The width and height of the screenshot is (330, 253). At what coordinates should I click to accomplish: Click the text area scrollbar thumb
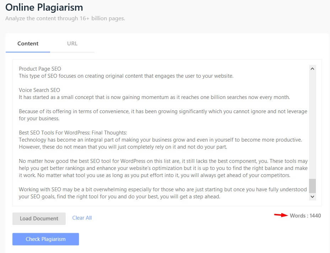pyautogui.click(x=312, y=186)
